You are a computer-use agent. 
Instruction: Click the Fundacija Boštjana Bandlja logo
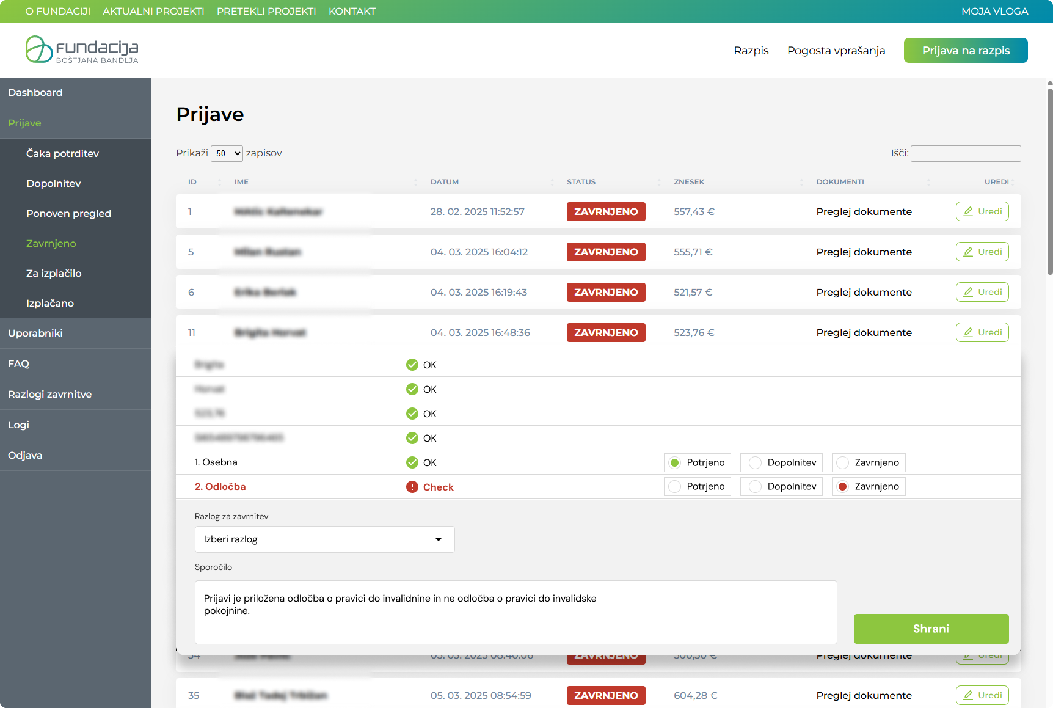(x=82, y=50)
